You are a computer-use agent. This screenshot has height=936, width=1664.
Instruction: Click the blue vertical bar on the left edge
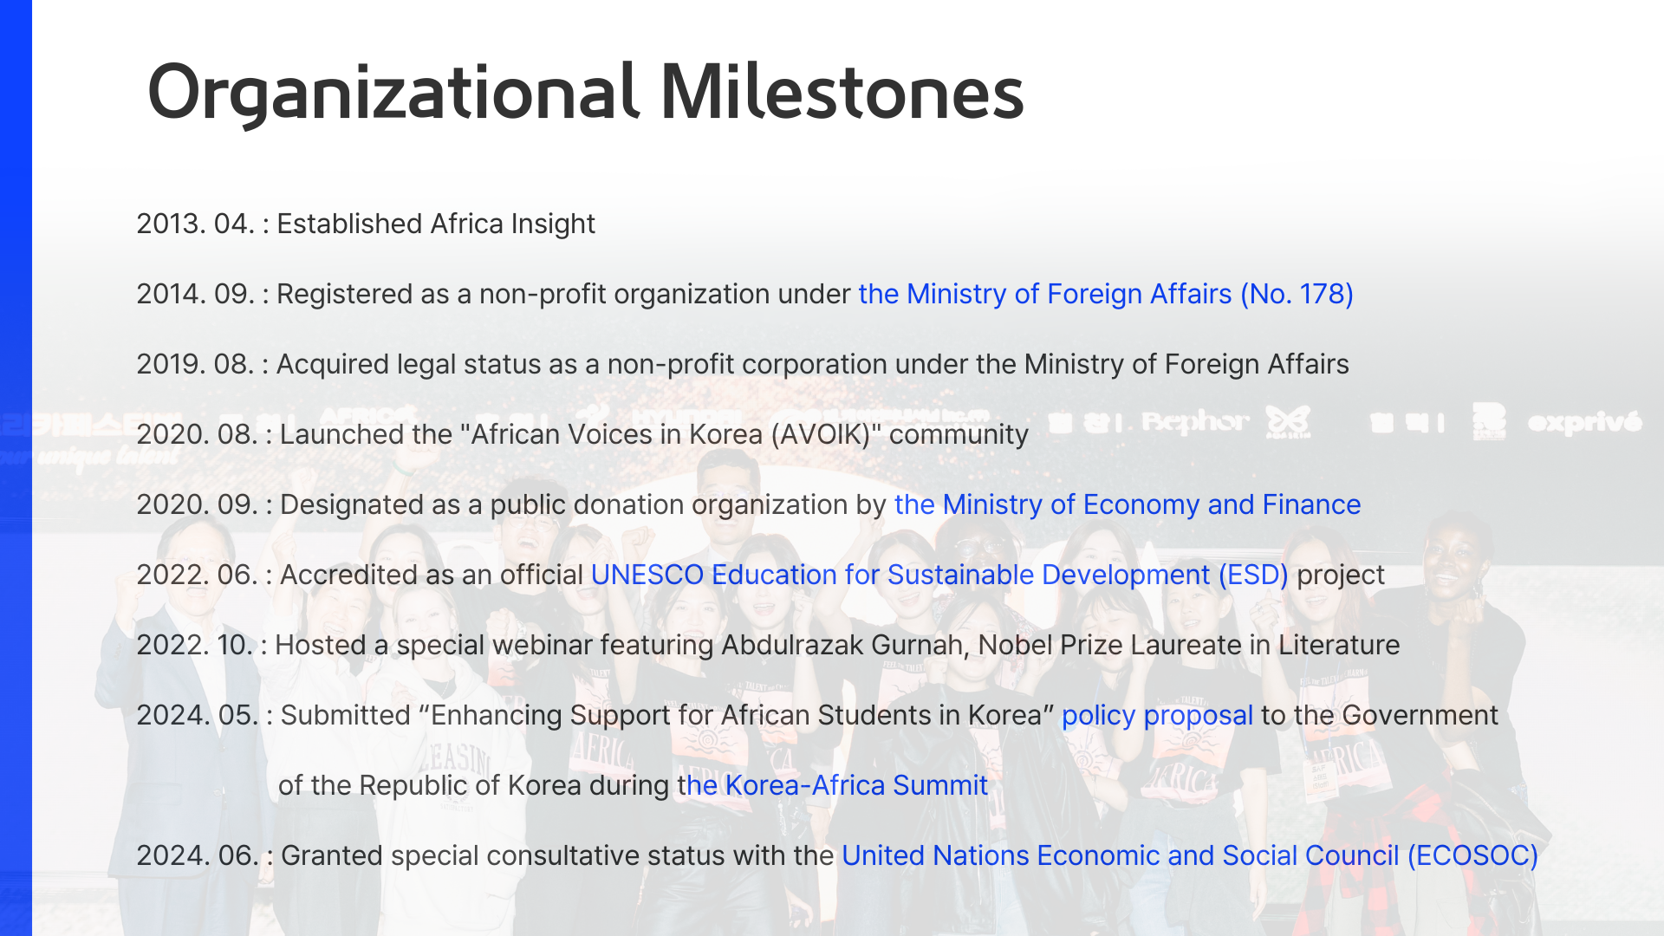[x=16, y=468]
